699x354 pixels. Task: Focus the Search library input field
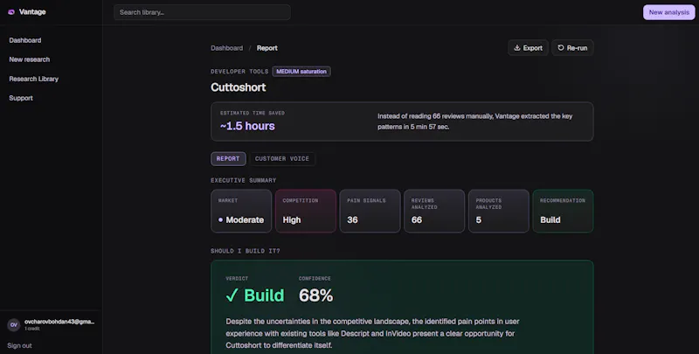202,12
